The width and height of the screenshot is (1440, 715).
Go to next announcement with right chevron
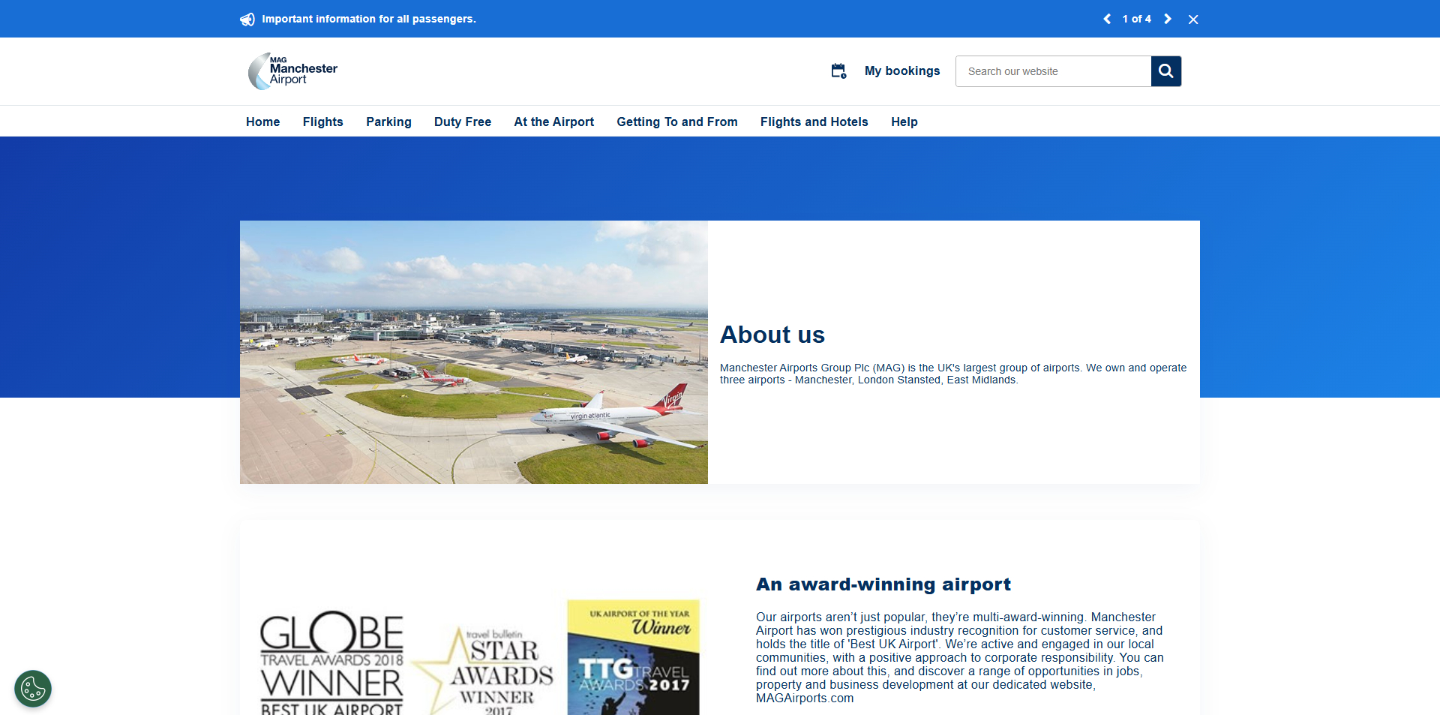pos(1168,19)
